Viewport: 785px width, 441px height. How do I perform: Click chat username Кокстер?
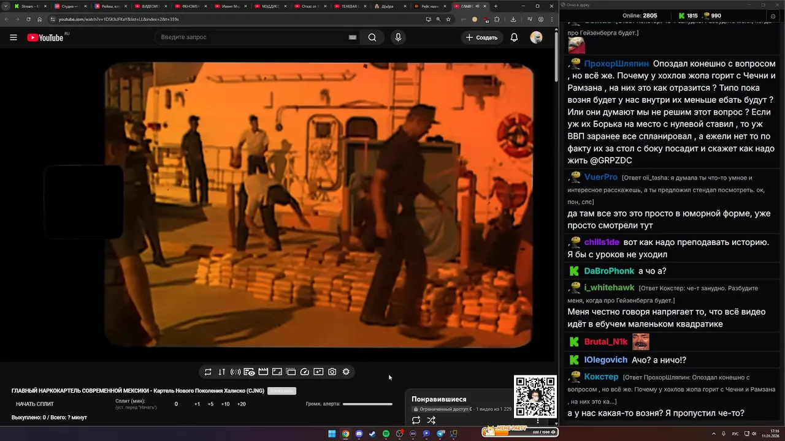(x=602, y=377)
